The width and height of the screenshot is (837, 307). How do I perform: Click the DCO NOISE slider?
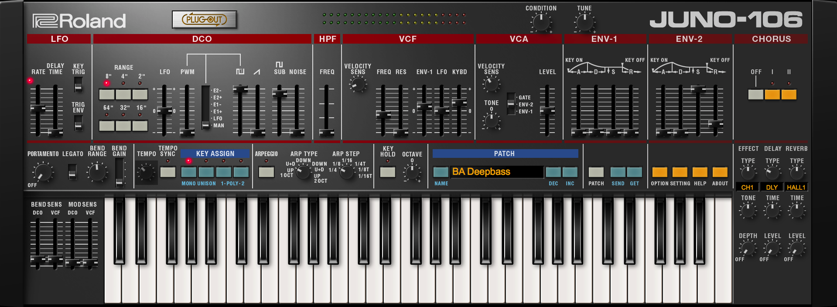click(297, 132)
